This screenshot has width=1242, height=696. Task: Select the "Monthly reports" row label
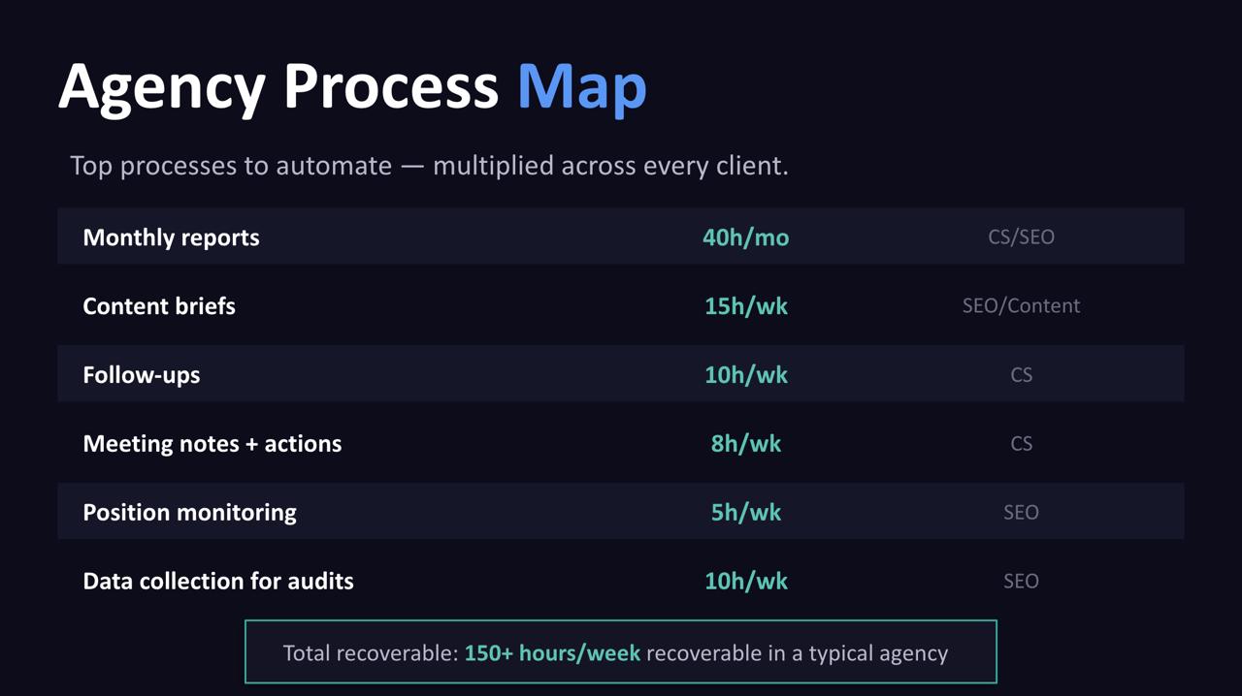[x=171, y=237]
